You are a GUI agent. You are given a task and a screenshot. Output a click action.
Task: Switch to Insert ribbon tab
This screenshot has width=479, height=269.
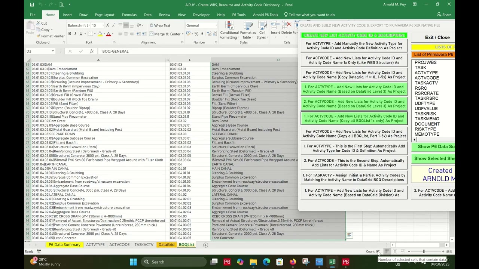pyautogui.click(x=67, y=15)
